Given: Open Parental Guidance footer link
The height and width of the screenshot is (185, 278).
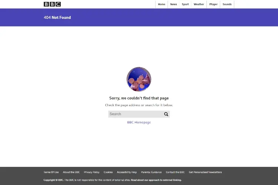Looking at the screenshot, I should tap(151, 172).
